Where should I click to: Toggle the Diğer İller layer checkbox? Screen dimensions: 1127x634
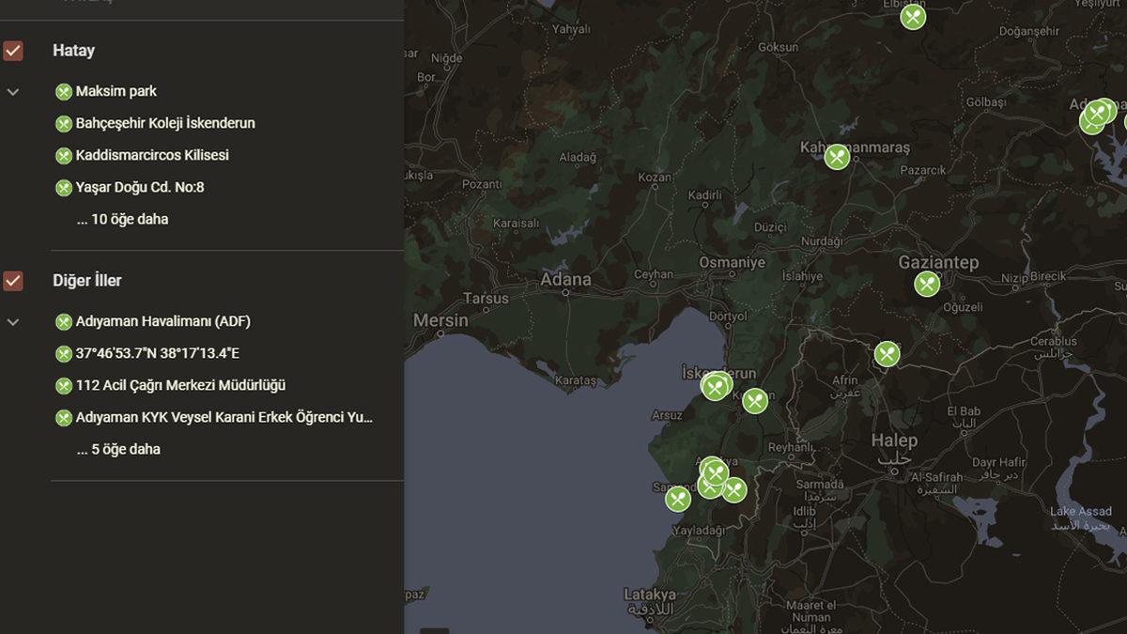point(13,281)
